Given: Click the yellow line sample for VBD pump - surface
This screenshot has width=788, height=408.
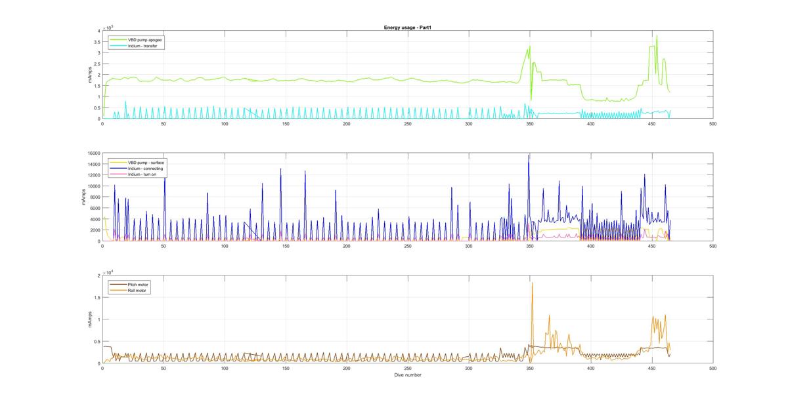Looking at the screenshot, I should tap(118, 161).
